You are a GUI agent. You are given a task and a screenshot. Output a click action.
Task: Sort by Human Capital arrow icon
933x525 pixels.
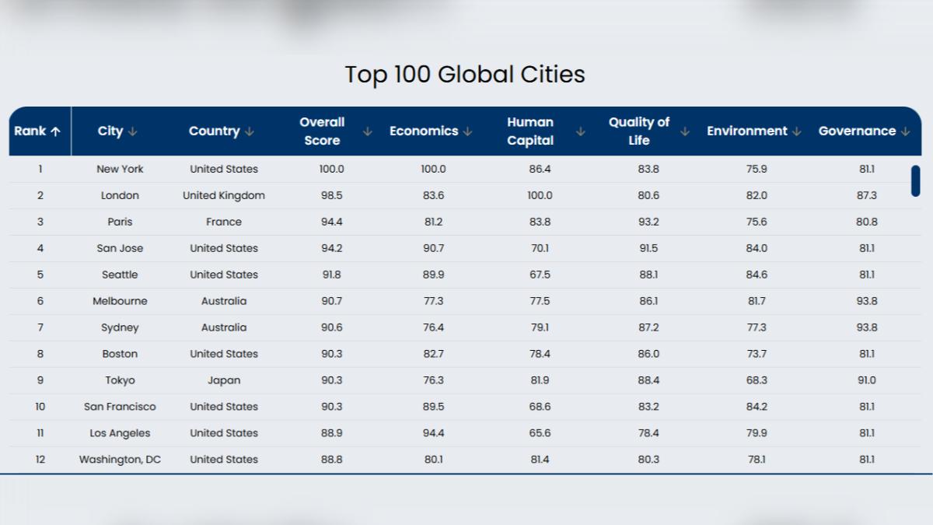(580, 131)
